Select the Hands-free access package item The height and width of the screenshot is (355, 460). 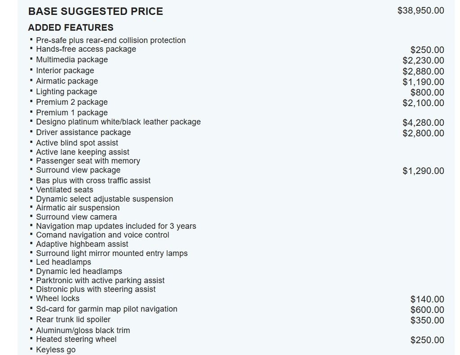point(86,49)
